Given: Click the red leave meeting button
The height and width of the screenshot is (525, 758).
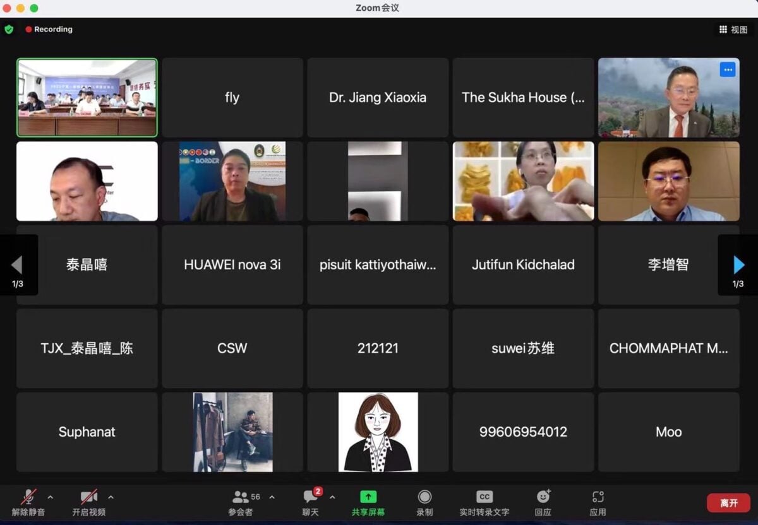Looking at the screenshot, I should [728, 503].
